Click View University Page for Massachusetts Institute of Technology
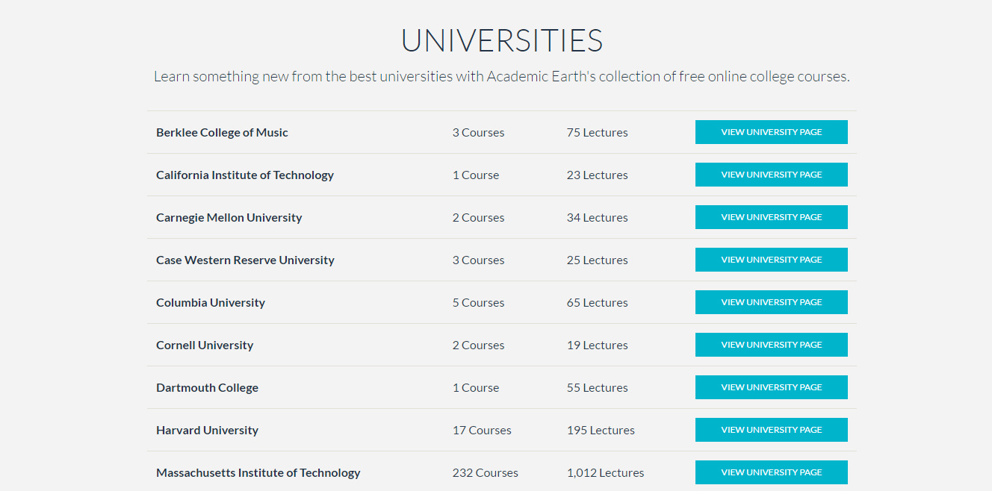This screenshot has width=992, height=491. [771, 472]
